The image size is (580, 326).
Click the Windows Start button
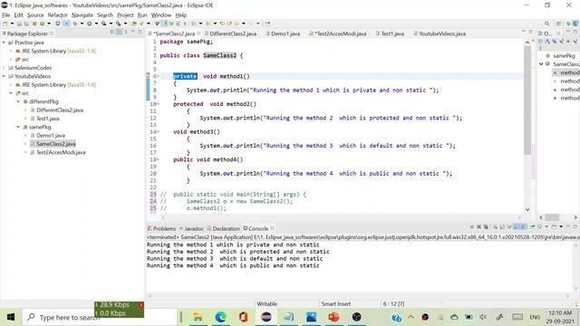coord(11,317)
